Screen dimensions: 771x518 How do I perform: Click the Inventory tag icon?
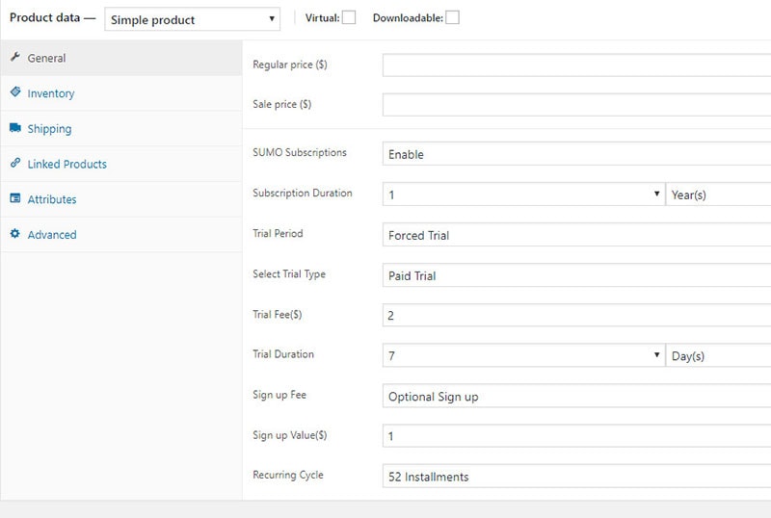(15, 92)
